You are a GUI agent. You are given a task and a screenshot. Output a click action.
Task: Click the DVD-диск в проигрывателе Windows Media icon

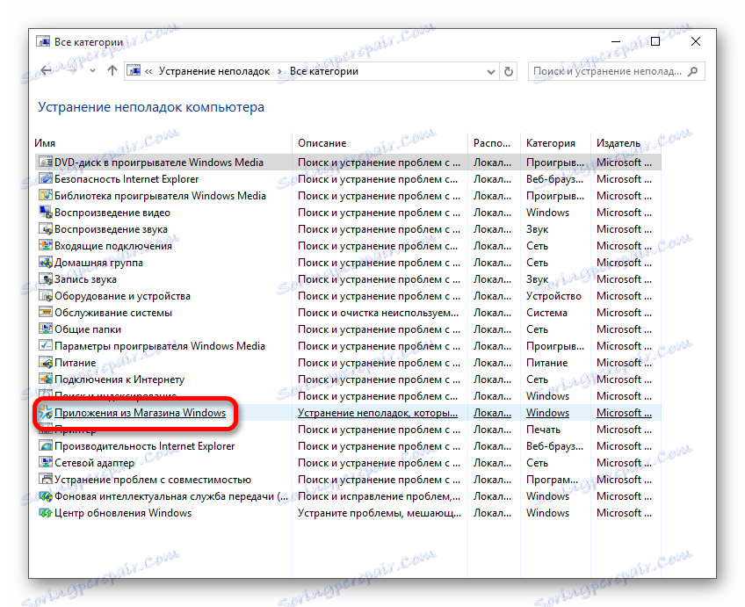(45, 163)
